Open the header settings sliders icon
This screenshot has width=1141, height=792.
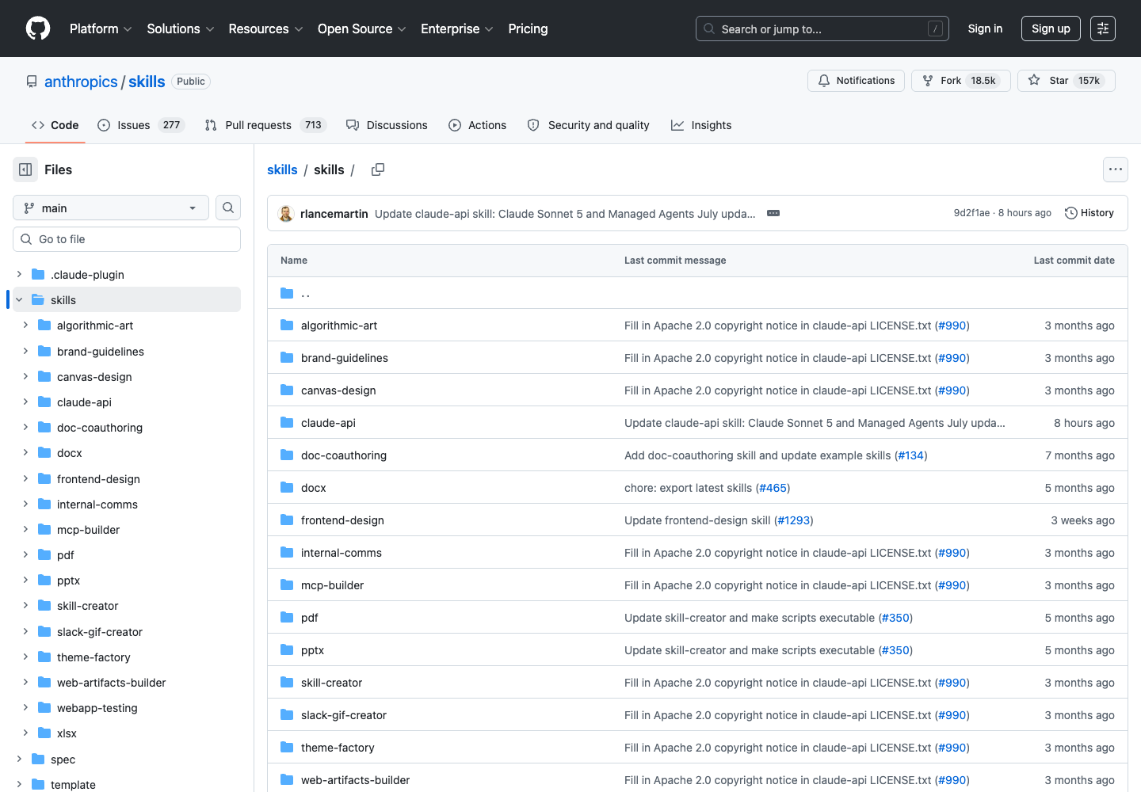tap(1103, 29)
